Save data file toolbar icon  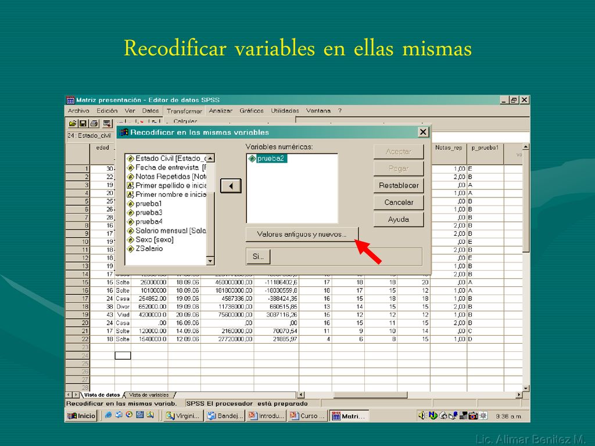(x=83, y=123)
